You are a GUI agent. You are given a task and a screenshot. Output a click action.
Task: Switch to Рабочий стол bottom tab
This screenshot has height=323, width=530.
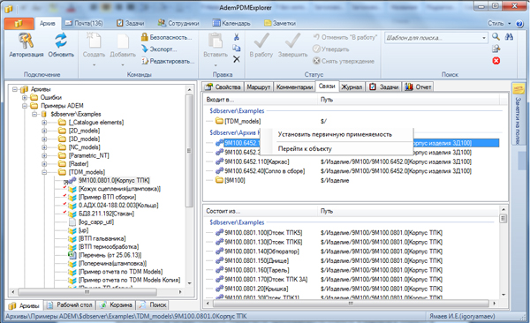[x=71, y=305]
